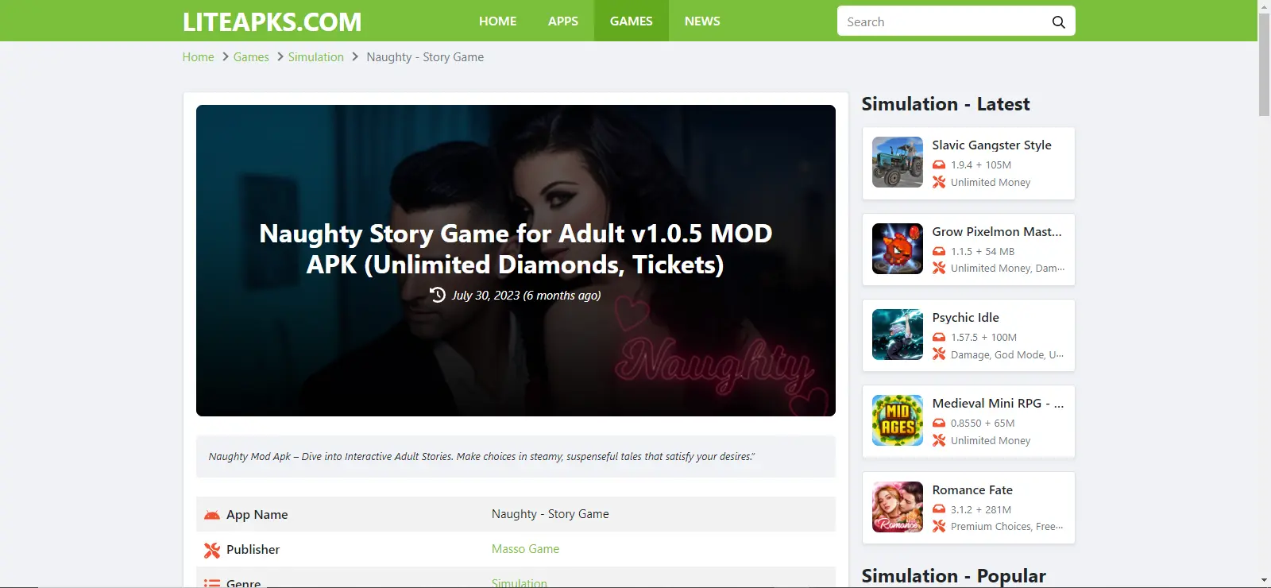
Task: Switch to the NEWS menu item
Action: (x=702, y=21)
